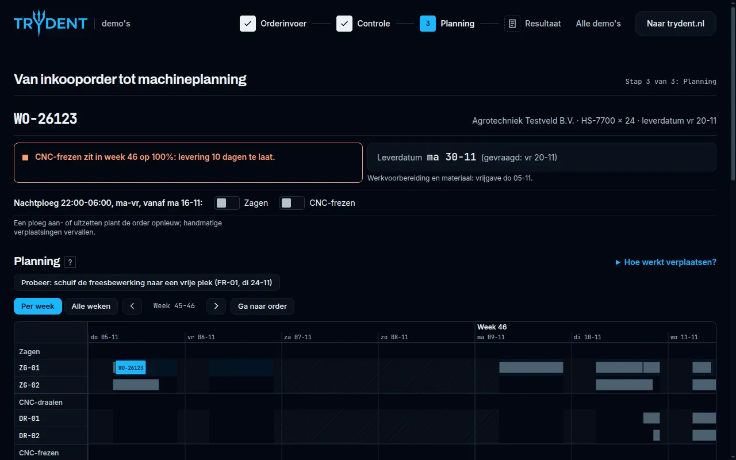Click the ZG-01 block on ma 09-11
Viewport: 736px width, 460px height.
(531, 367)
